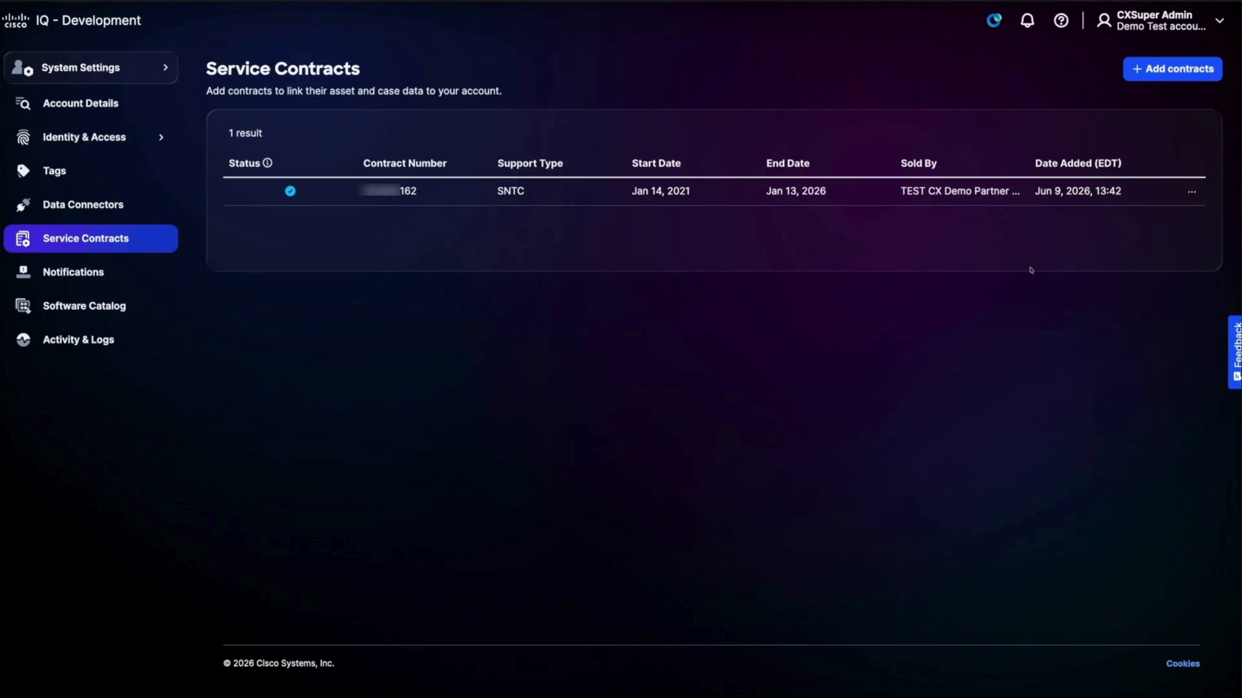Click the Identity & Access fingerprint icon
The width and height of the screenshot is (1242, 698).
coord(23,137)
